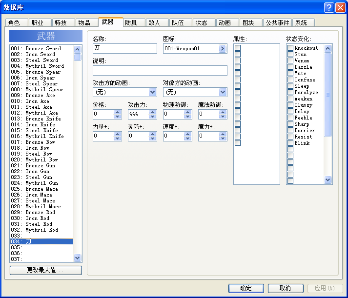This screenshot has width=348, height=298.
Task: Increase 价格 with the up spinner arrow
Action: pyautogui.click(x=118, y=112)
